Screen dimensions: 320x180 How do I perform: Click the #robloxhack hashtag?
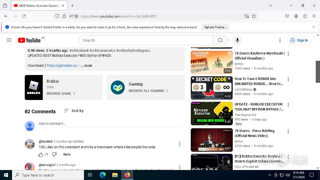pos(79,50)
